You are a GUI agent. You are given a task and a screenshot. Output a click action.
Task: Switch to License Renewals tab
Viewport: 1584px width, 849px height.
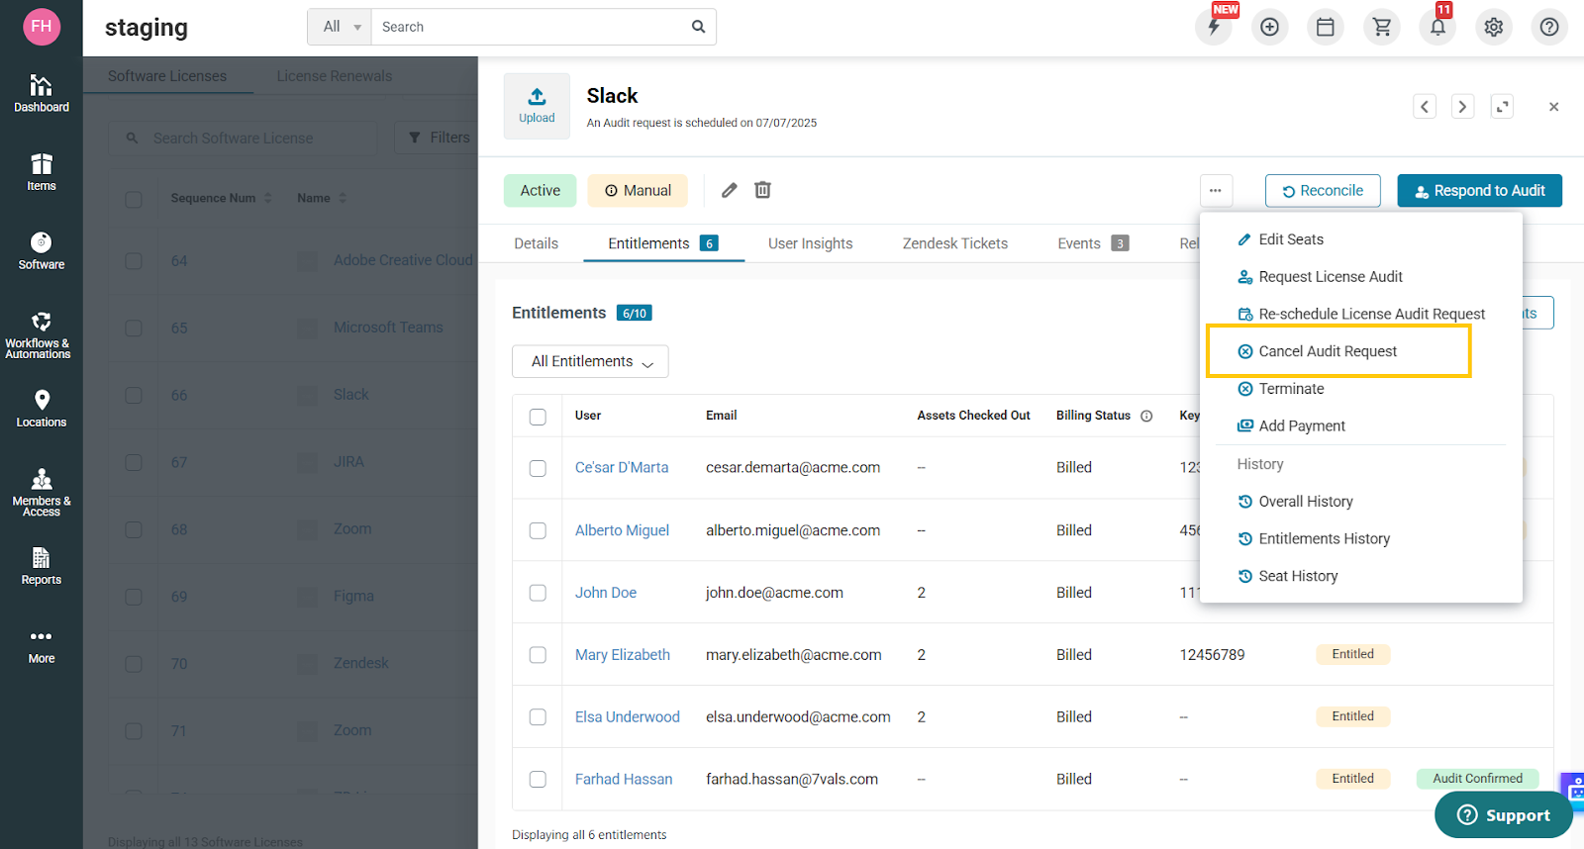pos(335,76)
